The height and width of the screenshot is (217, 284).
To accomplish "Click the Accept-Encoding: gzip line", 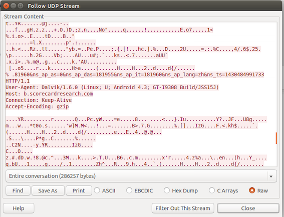I will [37, 106].
